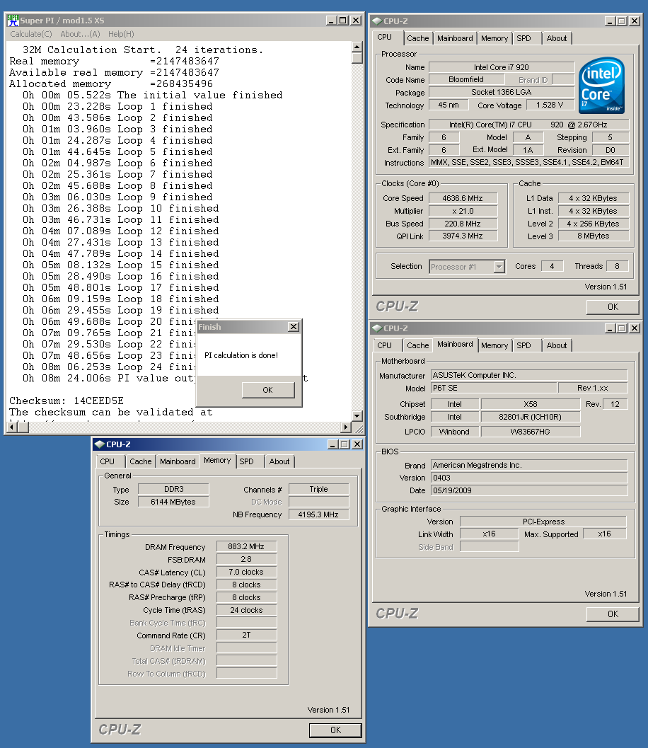Click the QPI Link value 3974.3 MHz
Viewport: 648px width, 748px height.
[x=463, y=236]
